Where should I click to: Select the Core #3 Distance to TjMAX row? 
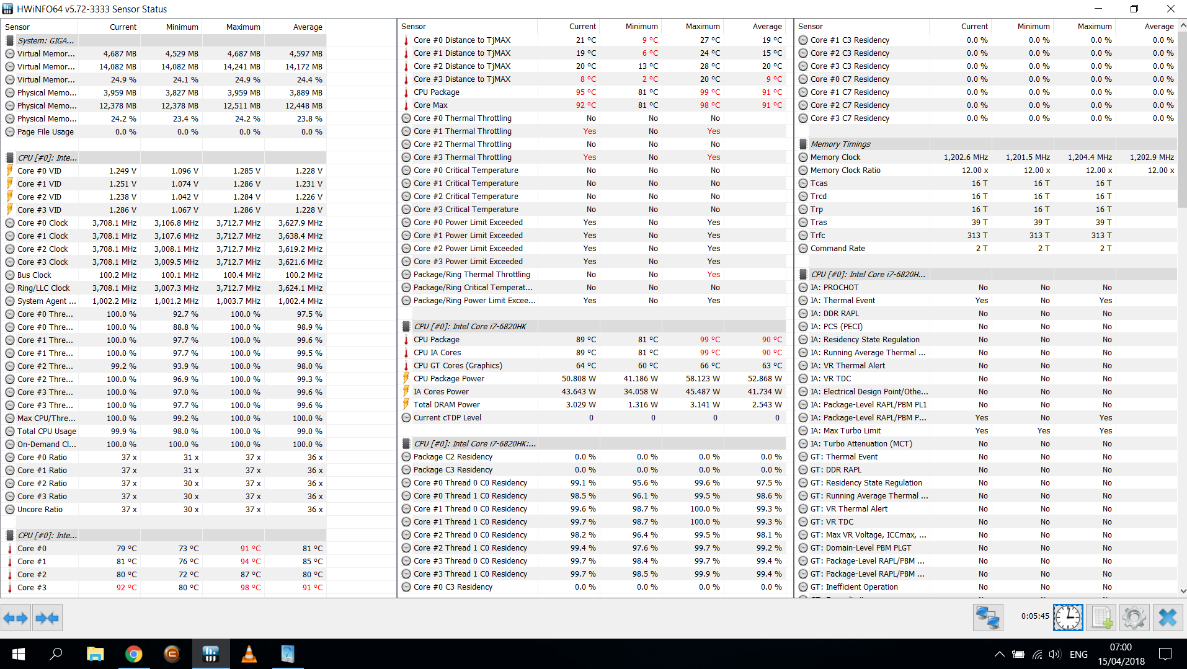(592, 79)
